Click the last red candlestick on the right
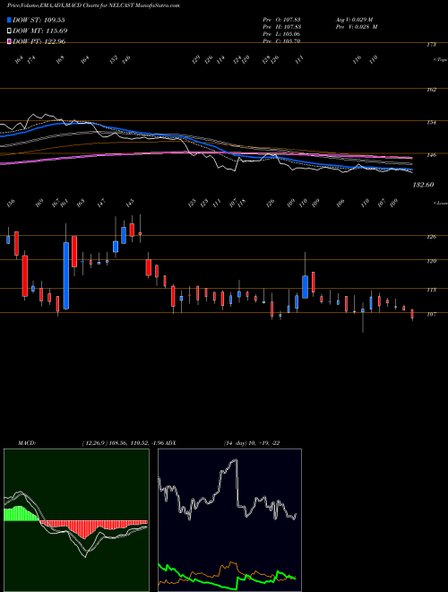 412,314
